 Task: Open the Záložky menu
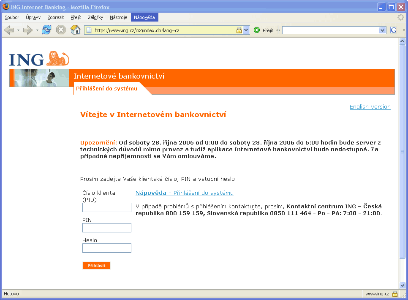[95, 17]
